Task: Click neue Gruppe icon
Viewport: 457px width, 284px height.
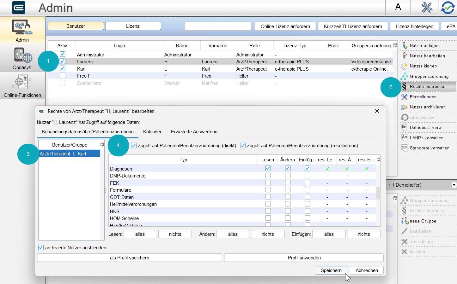Action: point(405,221)
